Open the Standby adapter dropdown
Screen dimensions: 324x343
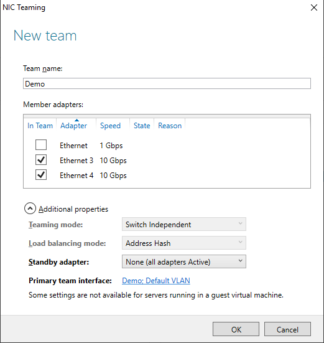(184, 261)
